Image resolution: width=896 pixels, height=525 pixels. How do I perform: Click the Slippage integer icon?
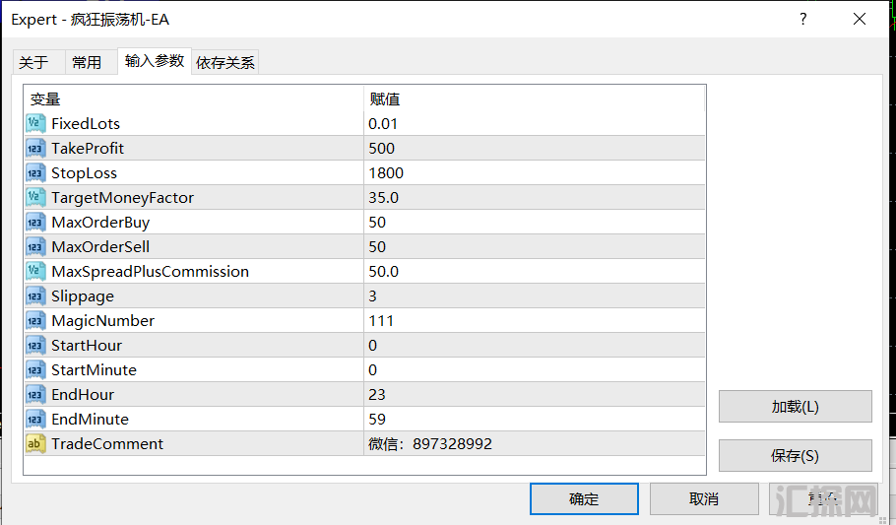click(35, 295)
